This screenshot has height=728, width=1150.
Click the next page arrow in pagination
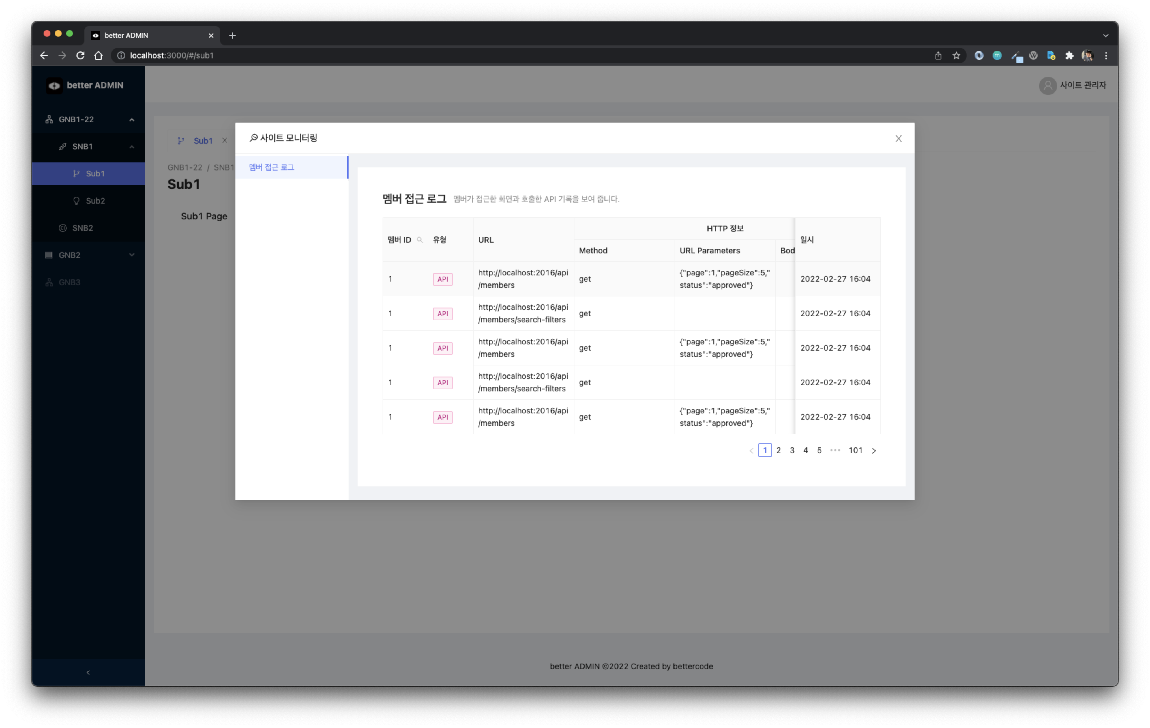coord(874,450)
